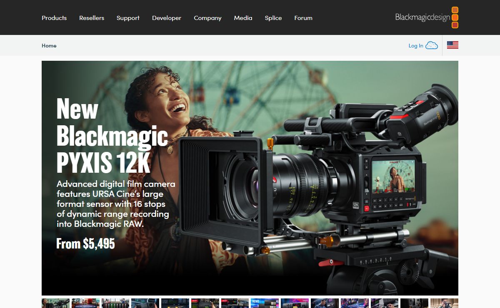Visit the Forum page
Screen dimensions: 500x308
click(x=303, y=18)
